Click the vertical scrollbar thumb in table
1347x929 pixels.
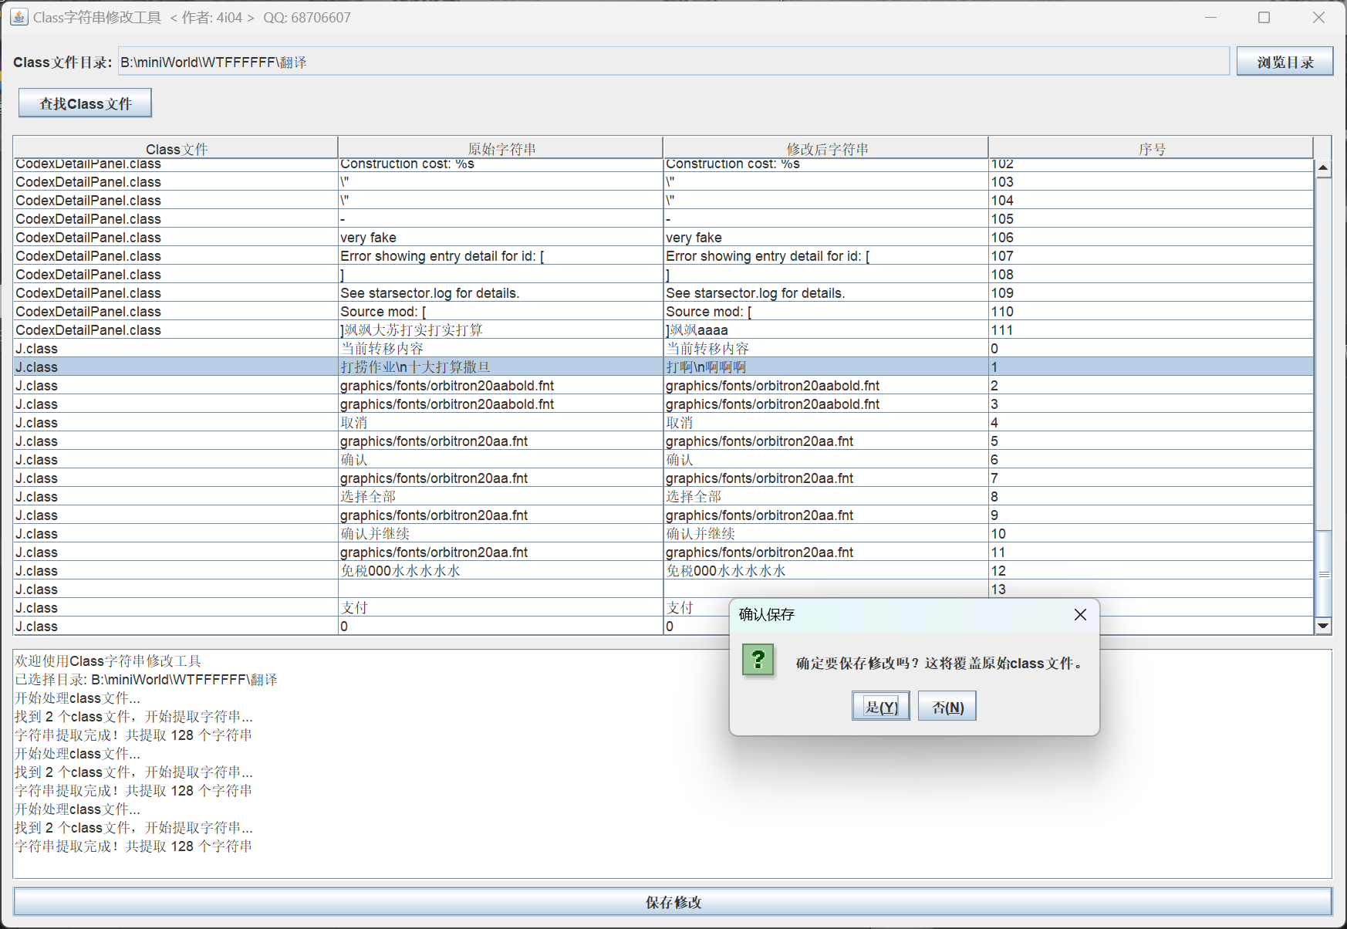click(1323, 573)
